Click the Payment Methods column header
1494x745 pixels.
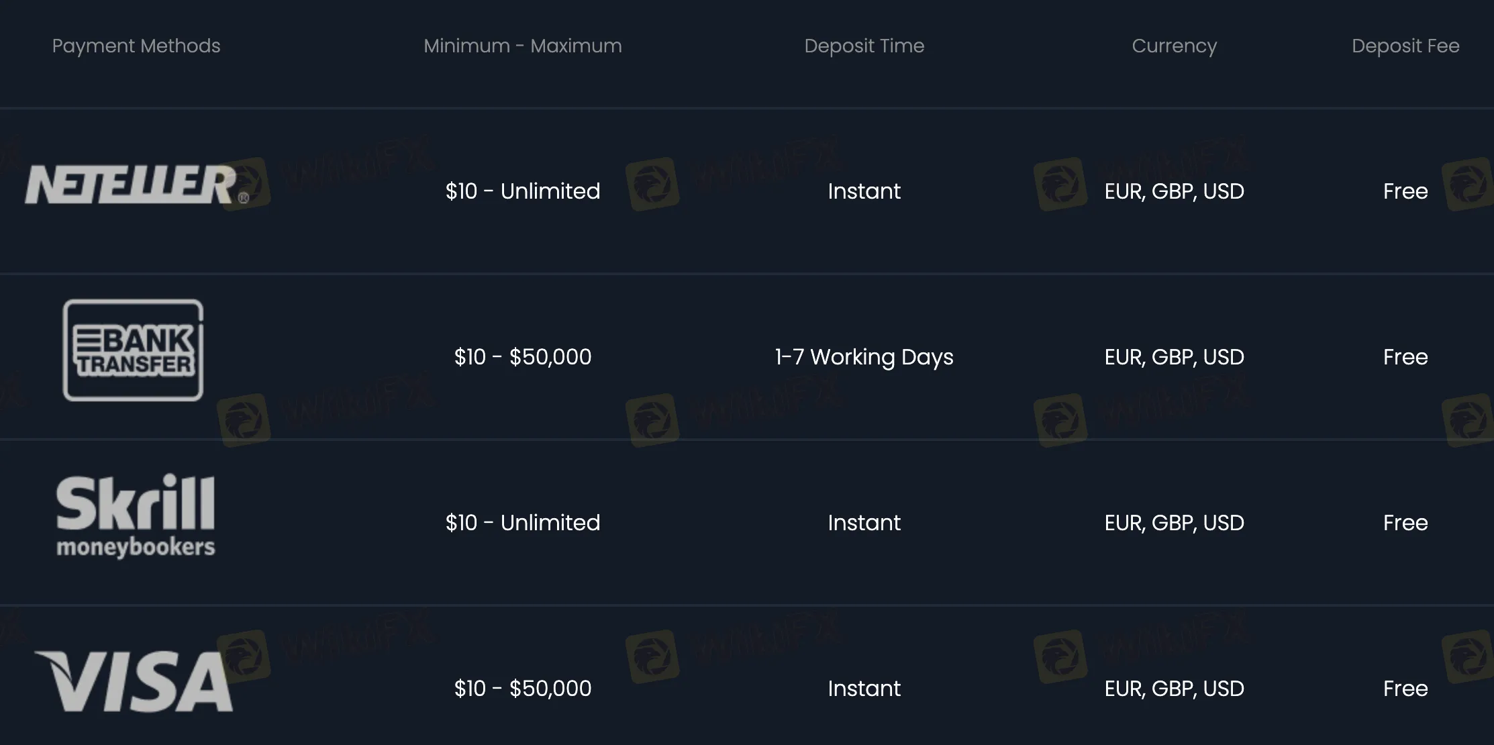point(136,46)
